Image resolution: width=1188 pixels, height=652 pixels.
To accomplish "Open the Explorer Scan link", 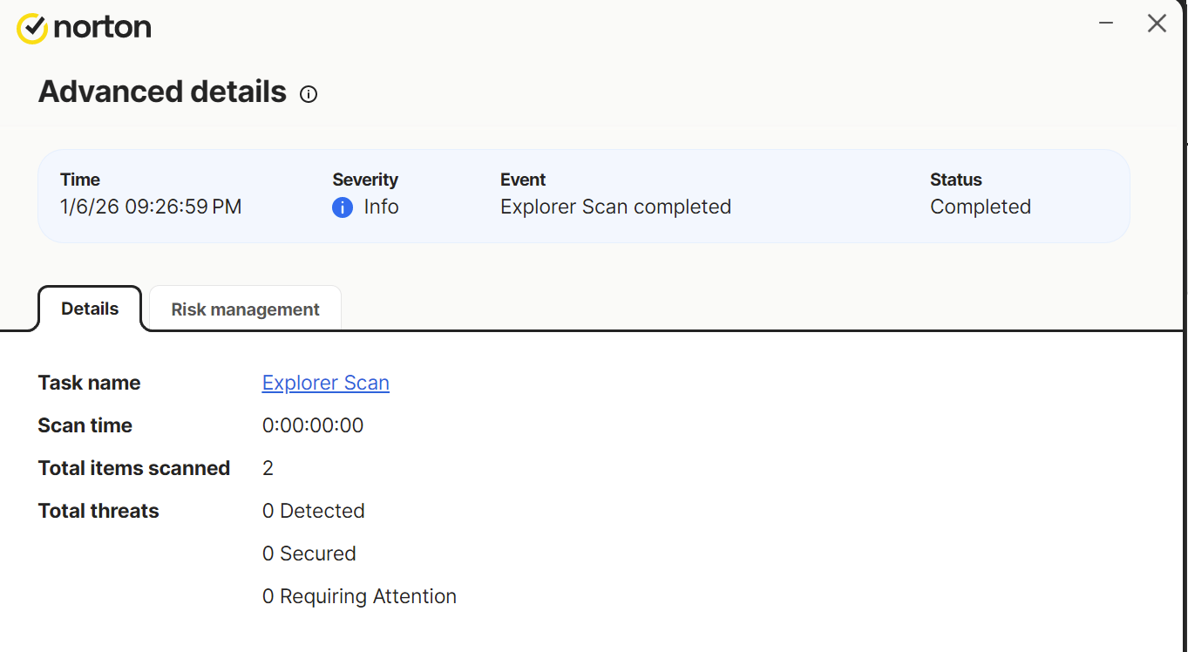I will (325, 383).
